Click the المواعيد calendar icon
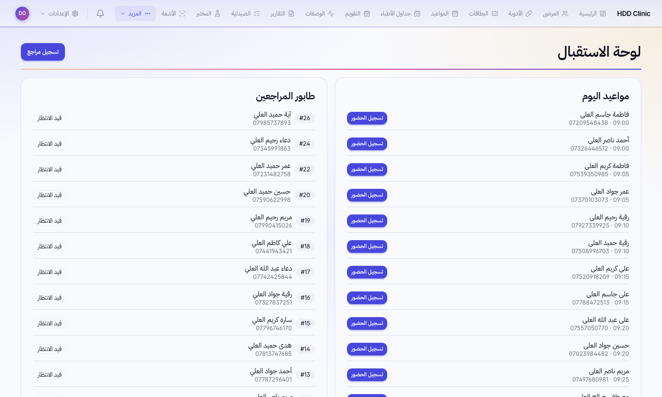 [x=455, y=14]
